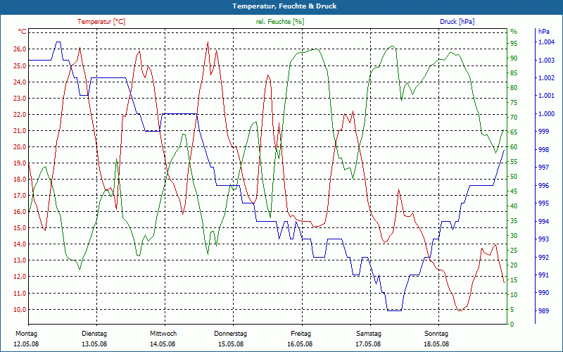Click the 18,0 temperature axis value
Image resolution: width=563 pixels, height=352 pixels.
tap(20, 180)
